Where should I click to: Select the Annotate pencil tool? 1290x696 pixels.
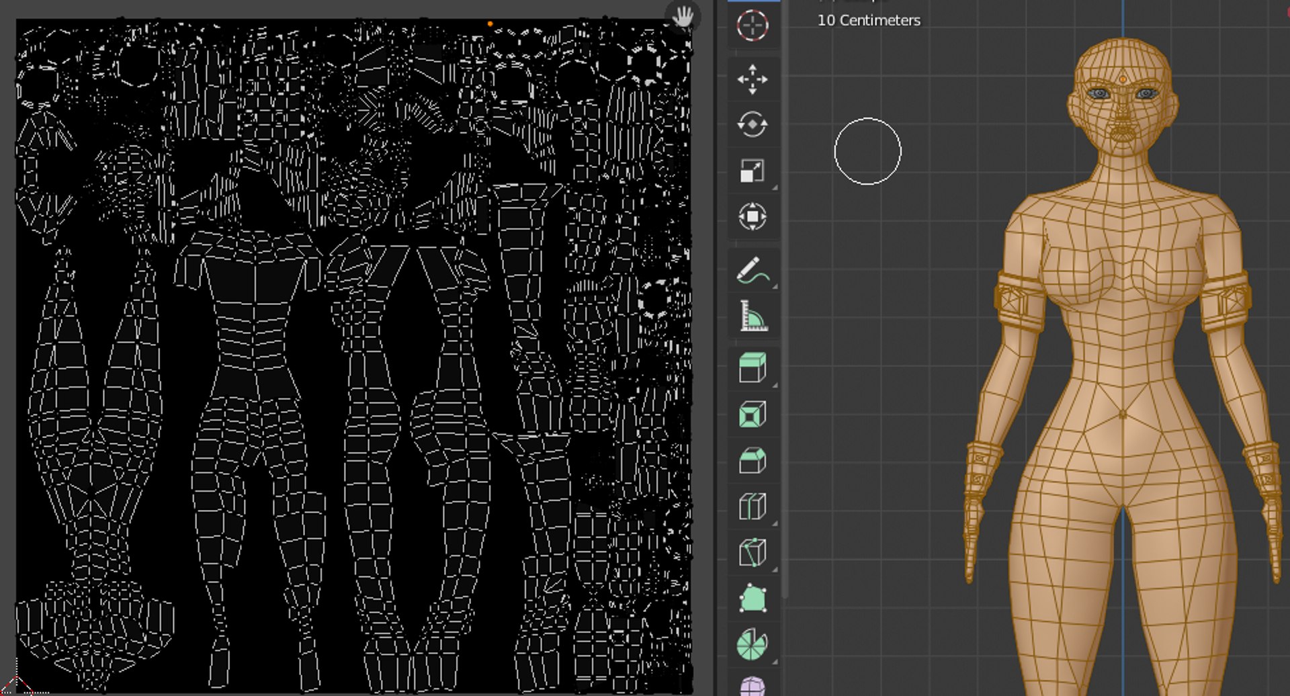(x=752, y=270)
